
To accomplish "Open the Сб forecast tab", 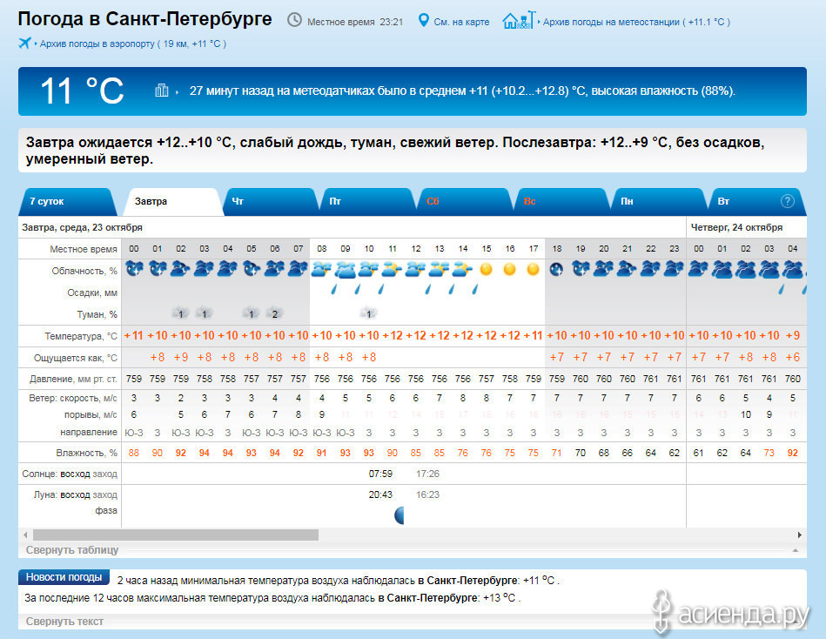I will pyautogui.click(x=465, y=202).
